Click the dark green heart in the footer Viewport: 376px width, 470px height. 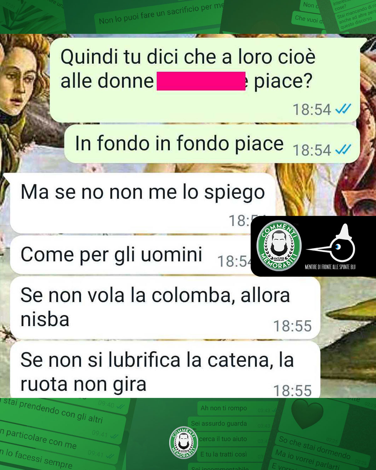pyautogui.click(x=307, y=415)
